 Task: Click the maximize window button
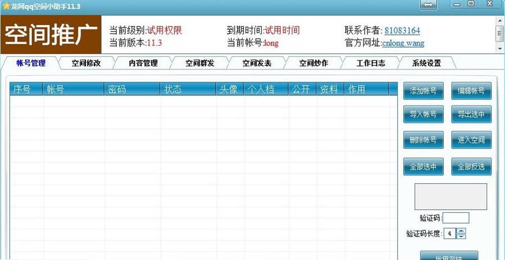tap(471, 4)
